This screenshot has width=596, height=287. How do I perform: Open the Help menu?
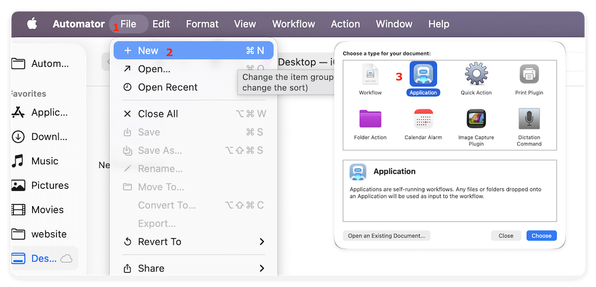(x=439, y=24)
